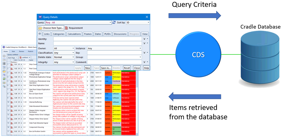Click the Functional cell in Slide Fully Retracted row
Screen dimensions: 281x137
(x=117, y=124)
